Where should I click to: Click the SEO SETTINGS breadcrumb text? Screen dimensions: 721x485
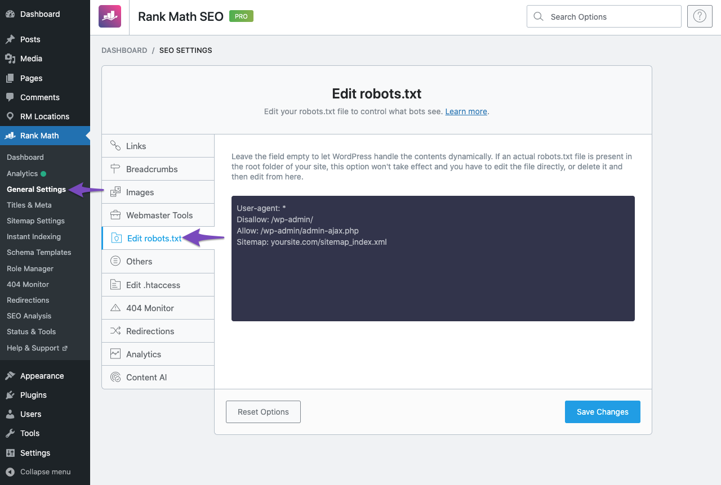[186, 50]
